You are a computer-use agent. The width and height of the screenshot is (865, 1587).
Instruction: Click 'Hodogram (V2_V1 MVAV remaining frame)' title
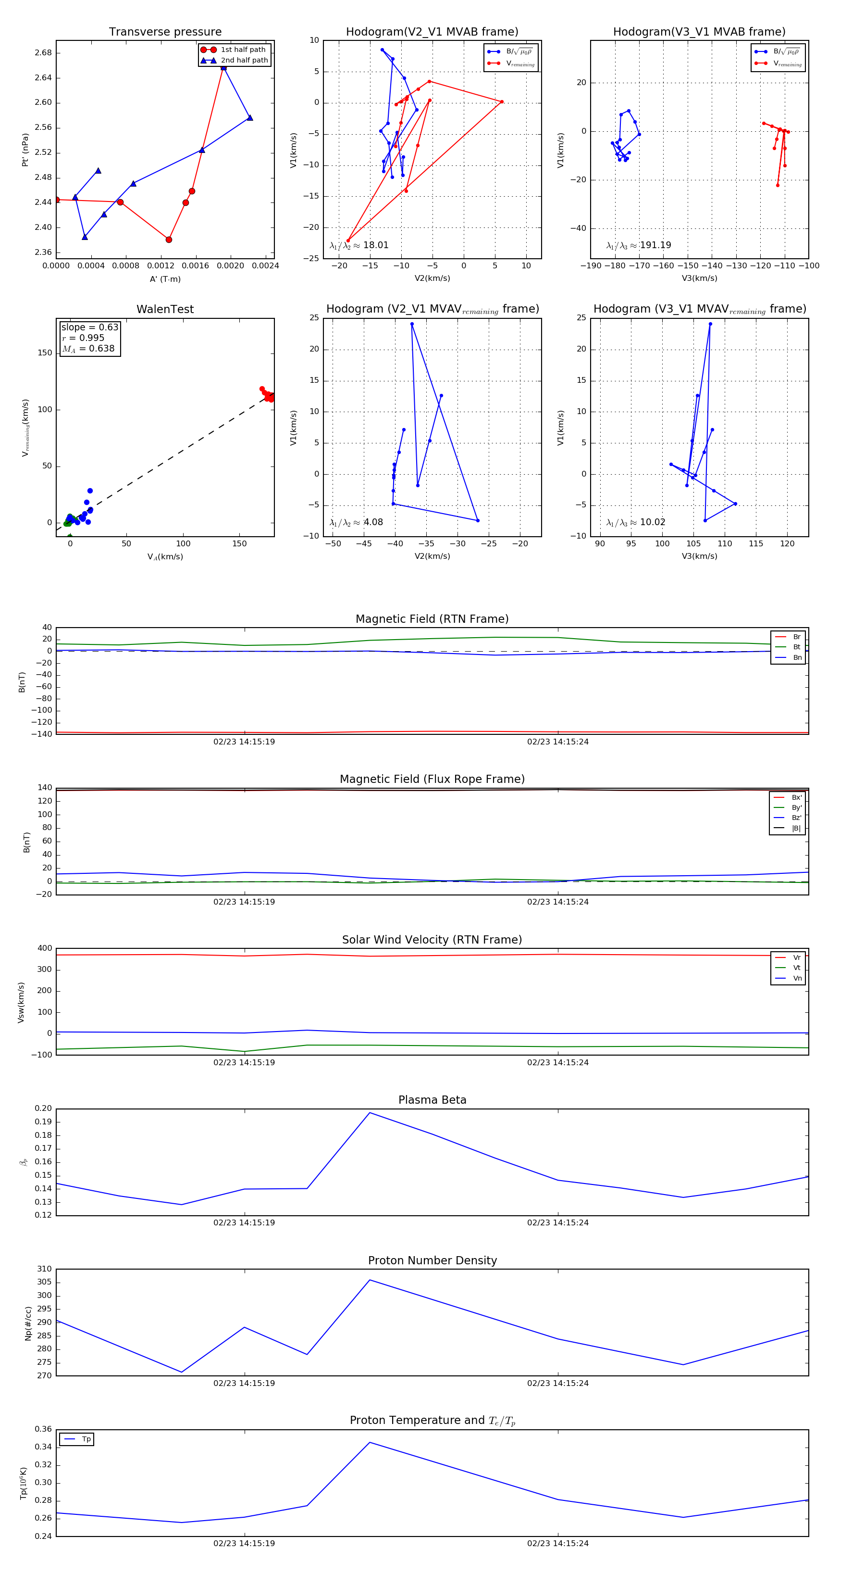(432, 309)
